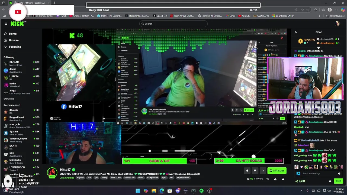347x195 pixels.
Task: Open the Brightspace SNHU bookmark
Action: 283,16
